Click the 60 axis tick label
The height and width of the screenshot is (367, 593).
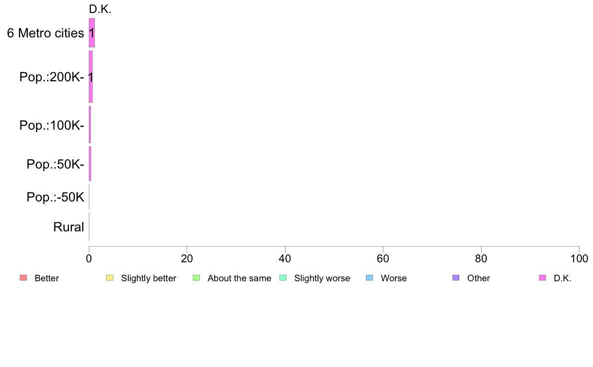383,258
